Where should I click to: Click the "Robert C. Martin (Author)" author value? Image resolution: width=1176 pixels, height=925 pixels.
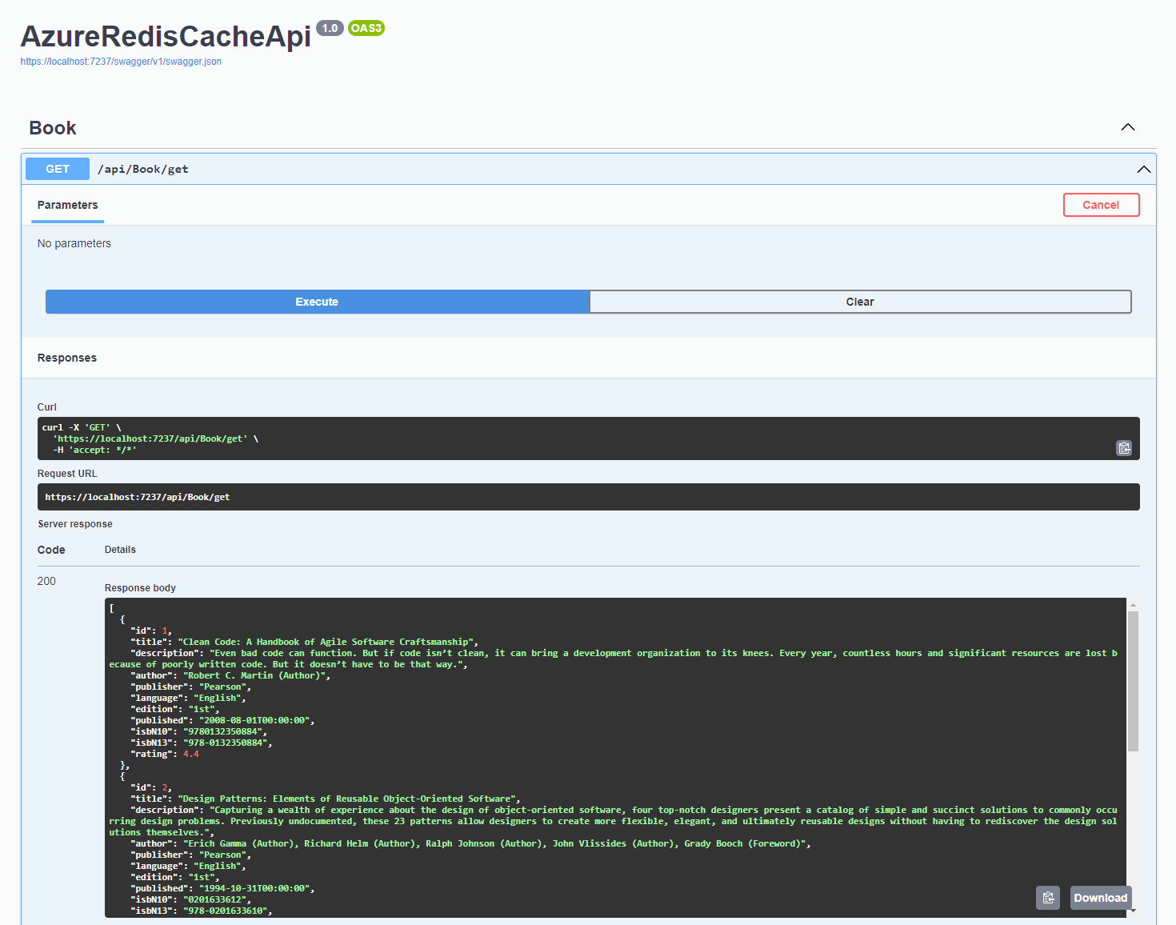click(x=254, y=675)
